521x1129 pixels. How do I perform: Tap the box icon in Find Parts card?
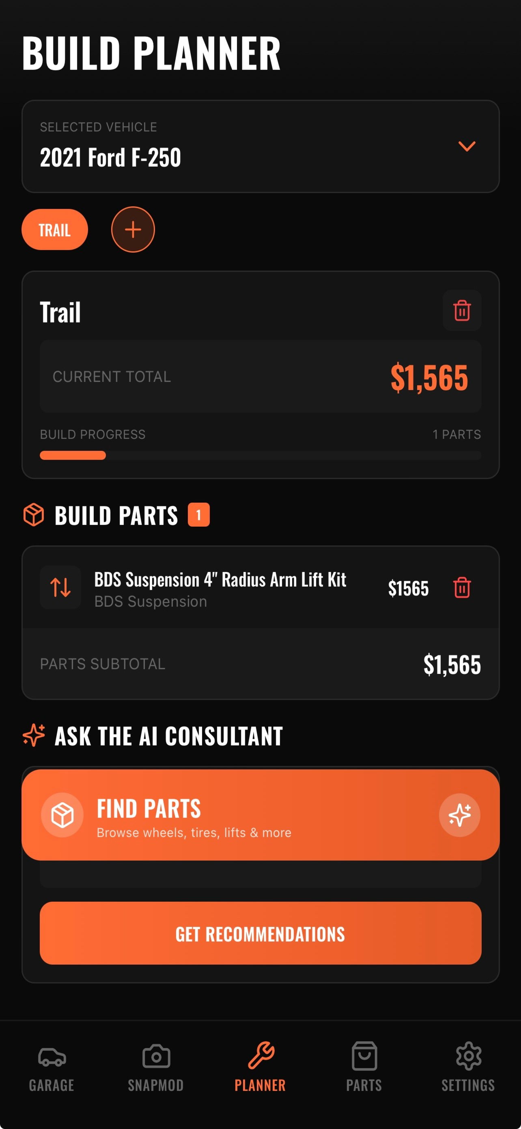[62, 815]
